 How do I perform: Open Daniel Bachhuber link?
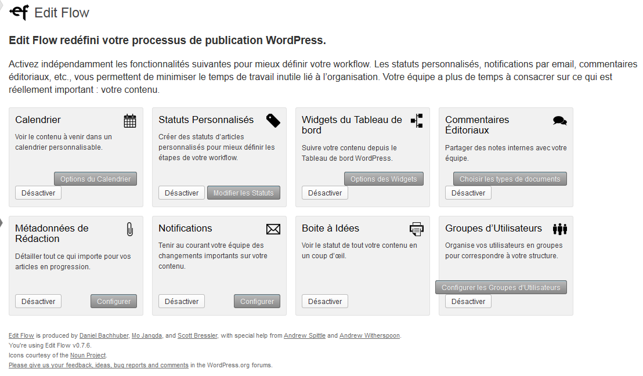[x=104, y=335]
